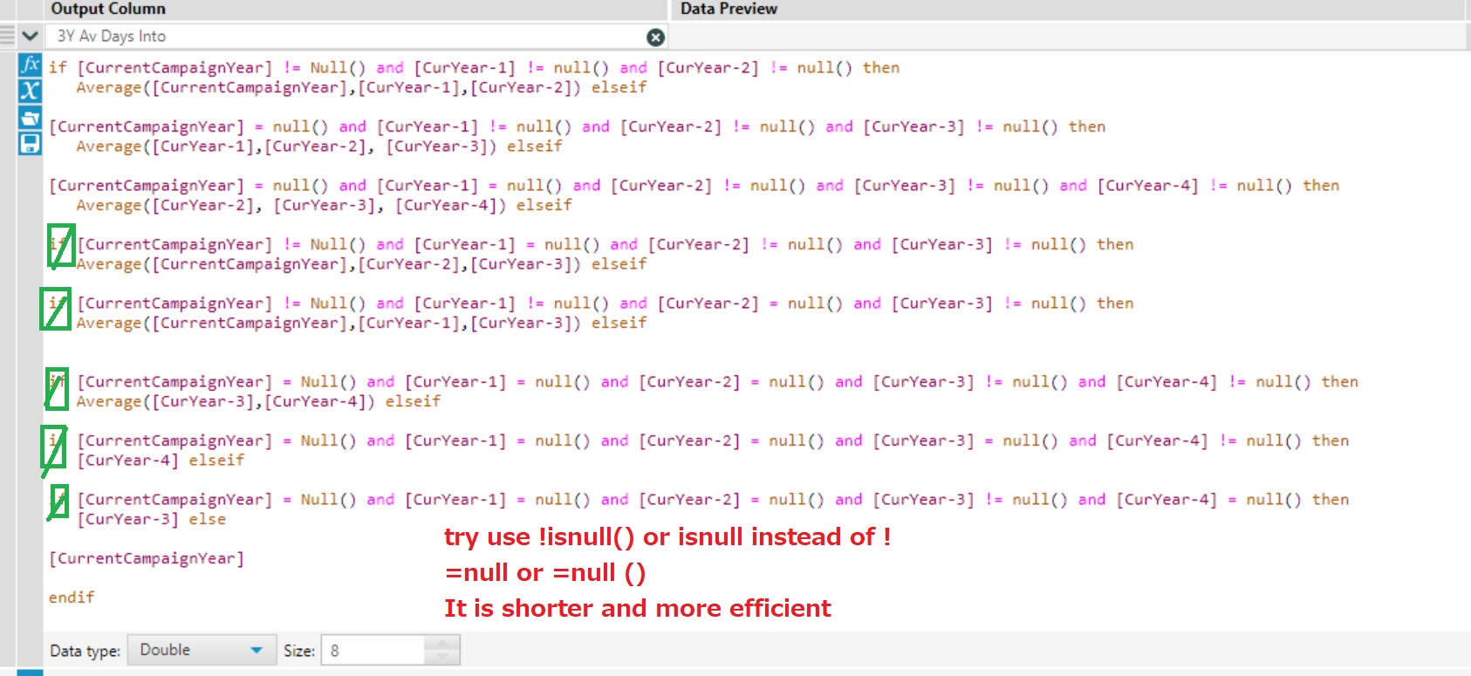Click Average([CurrentCampaignYear],[CurYear-1],[CurYear-2]) line
Viewport: 1471px width, 676px height.
coord(361,87)
